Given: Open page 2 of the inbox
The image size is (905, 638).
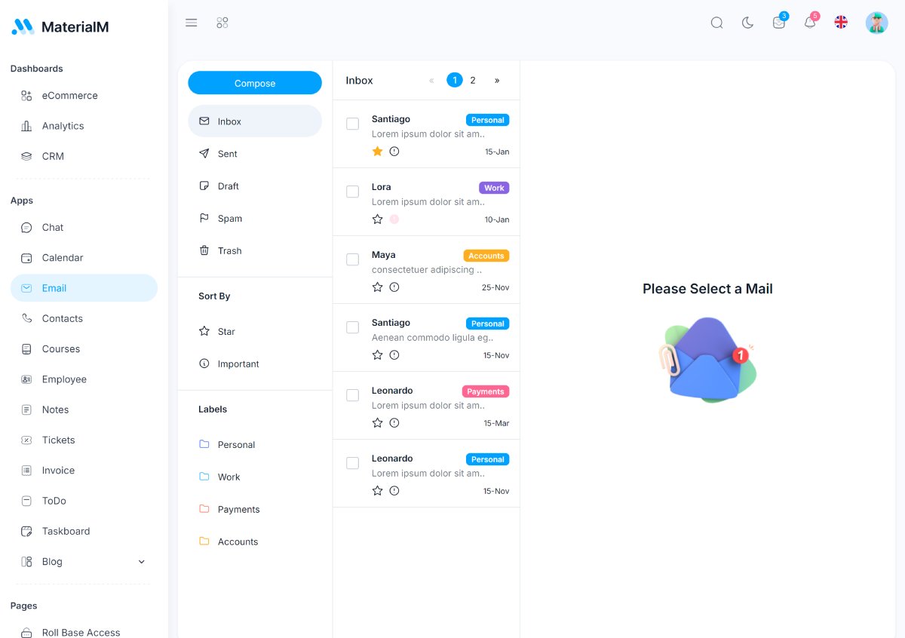Looking at the screenshot, I should tap(473, 79).
